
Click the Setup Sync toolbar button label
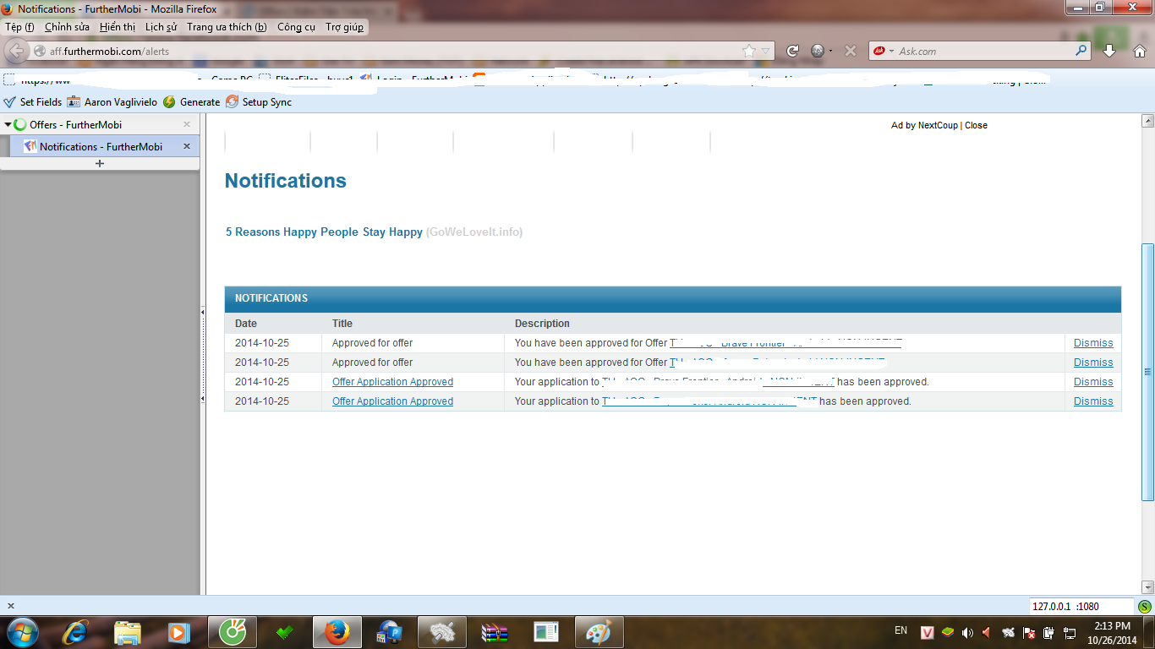[x=267, y=102]
